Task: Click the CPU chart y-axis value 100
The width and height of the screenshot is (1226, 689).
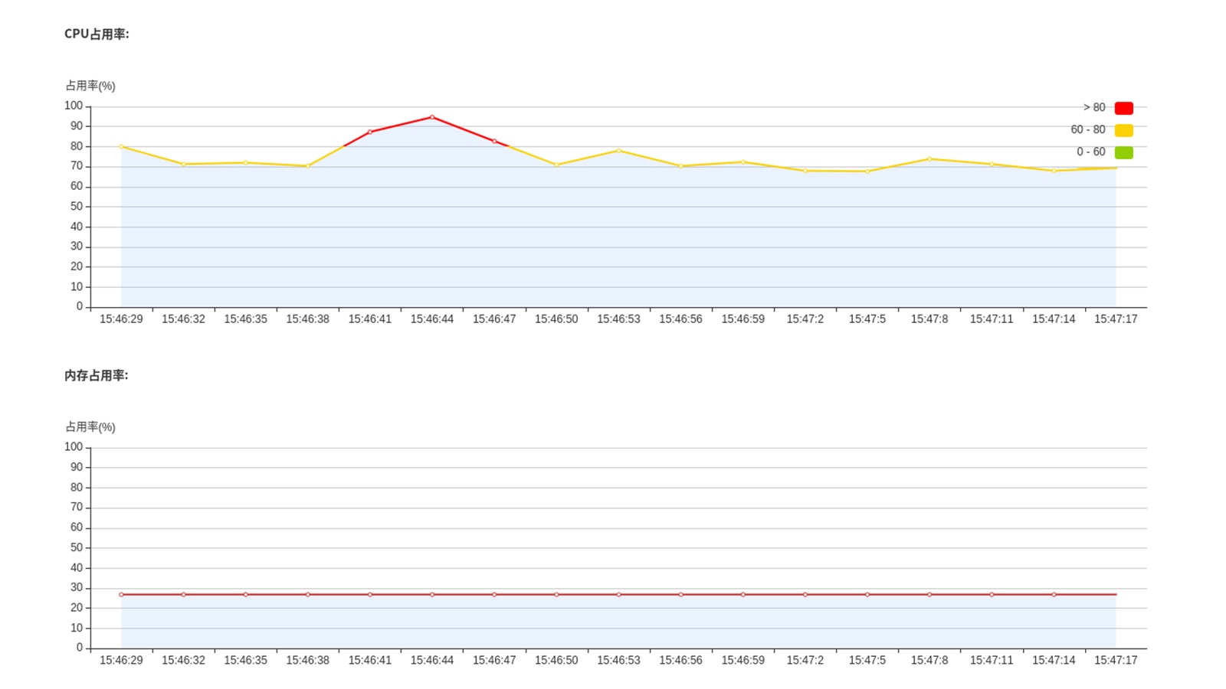Action: [74, 106]
